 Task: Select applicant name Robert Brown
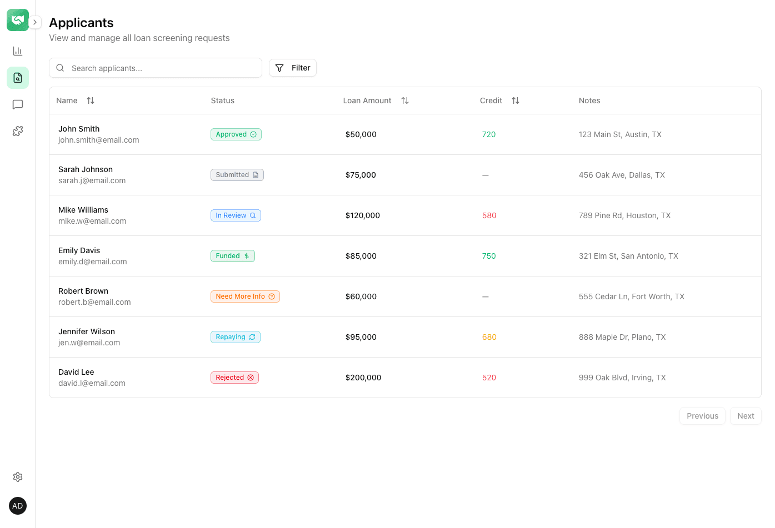pyautogui.click(x=83, y=291)
